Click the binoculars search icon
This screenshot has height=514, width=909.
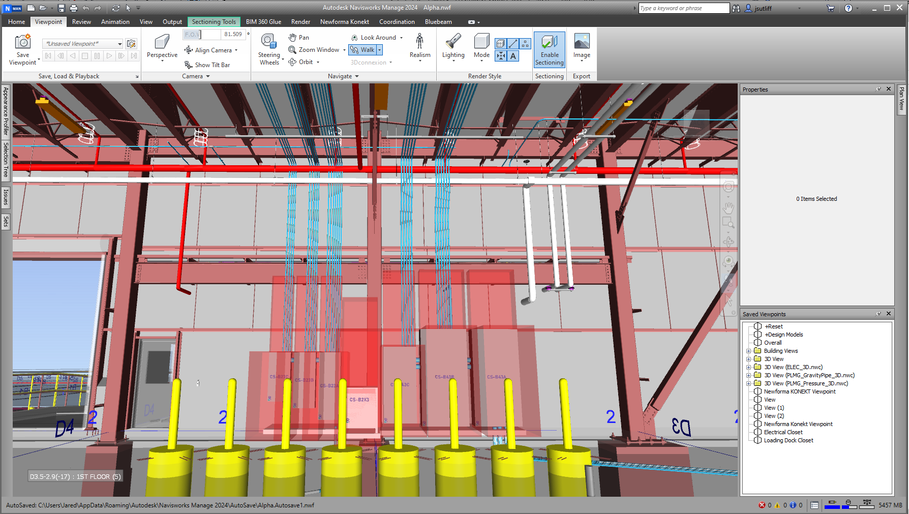tap(736, 8)
